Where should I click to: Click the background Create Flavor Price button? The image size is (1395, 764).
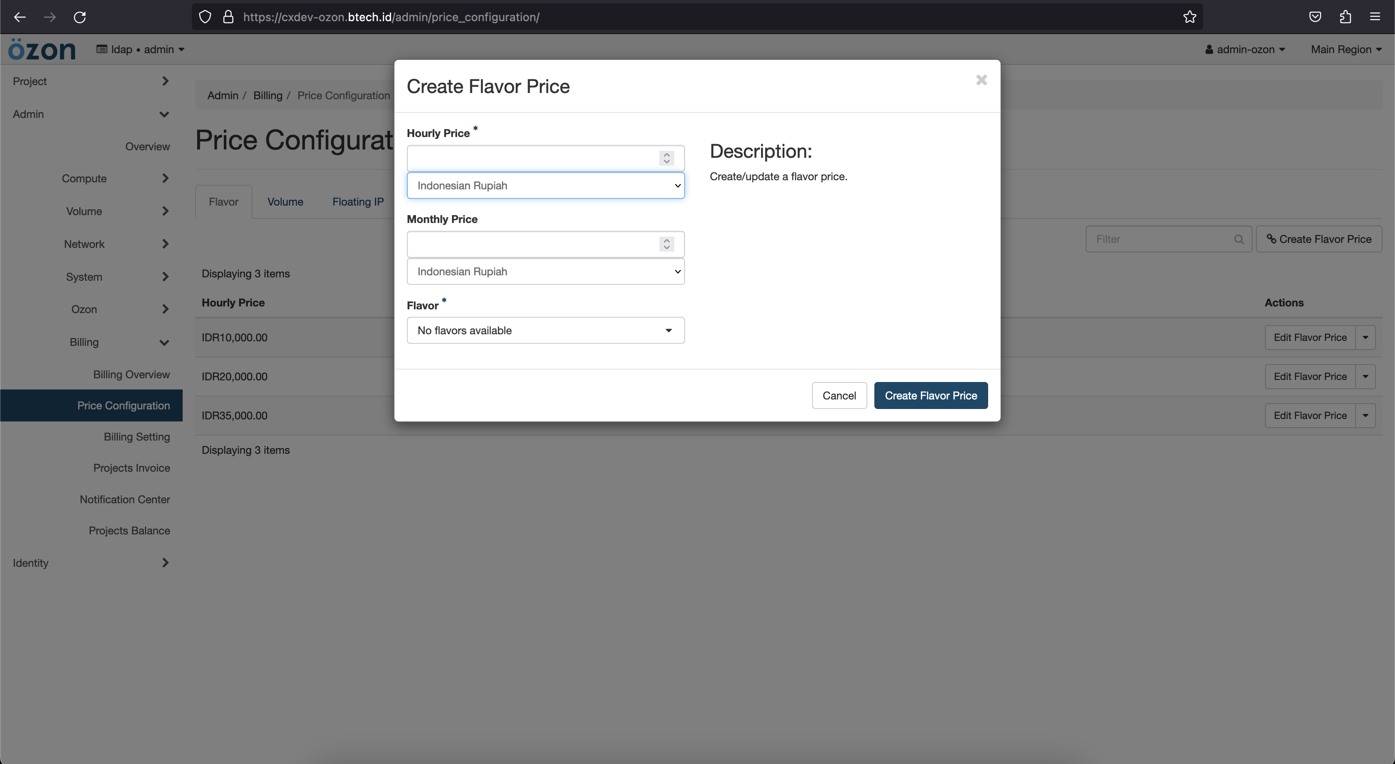pos(1319,239)
